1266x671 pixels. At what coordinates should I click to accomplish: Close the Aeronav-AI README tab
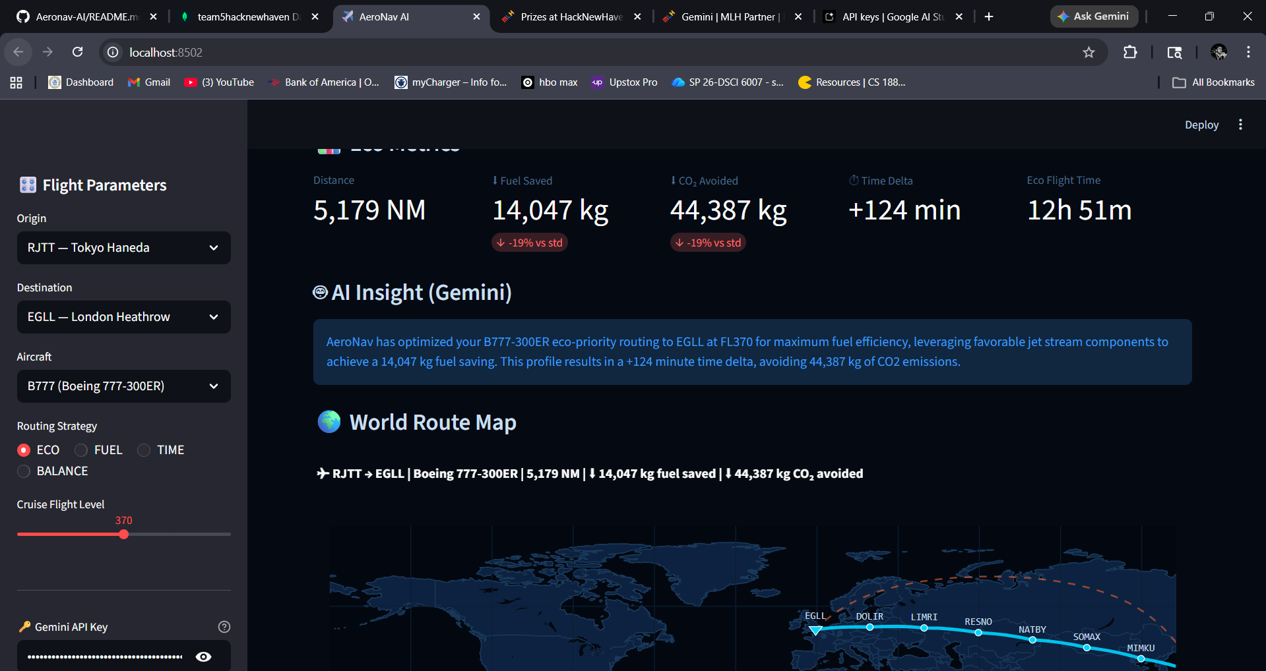[x=153, y=16]
